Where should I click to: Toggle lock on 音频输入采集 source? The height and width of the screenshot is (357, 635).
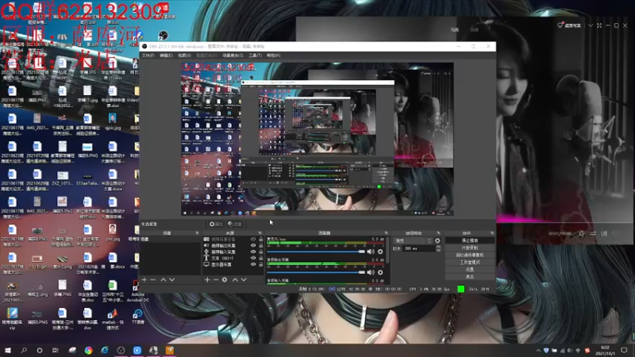tap(260, 251)
